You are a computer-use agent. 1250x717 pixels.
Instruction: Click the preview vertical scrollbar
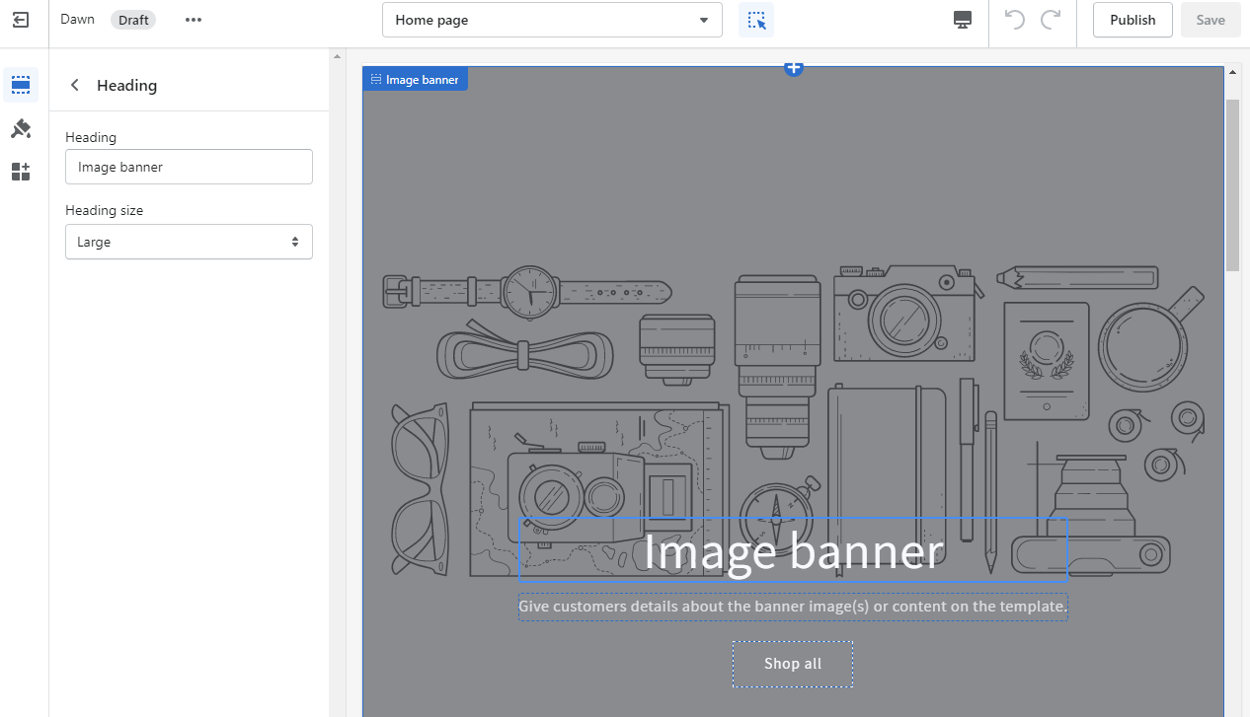(x=1232, y=187)
